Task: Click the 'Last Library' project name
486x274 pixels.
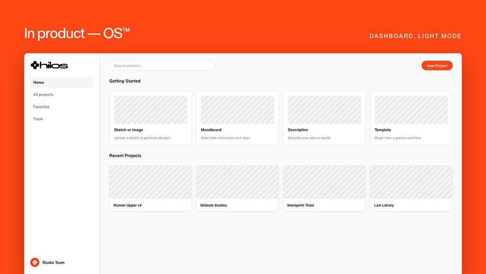Action: pyautogui.click(x=384, y=205)
